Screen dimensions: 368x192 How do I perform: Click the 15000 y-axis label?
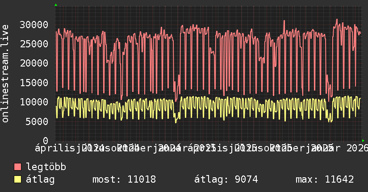coord(34,83)
